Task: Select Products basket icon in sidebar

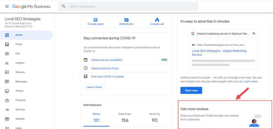Action: coord(7,100)
